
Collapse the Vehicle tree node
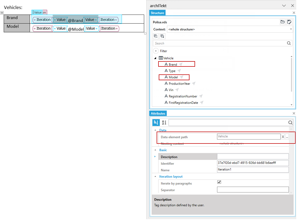click(x=155, y=58)
